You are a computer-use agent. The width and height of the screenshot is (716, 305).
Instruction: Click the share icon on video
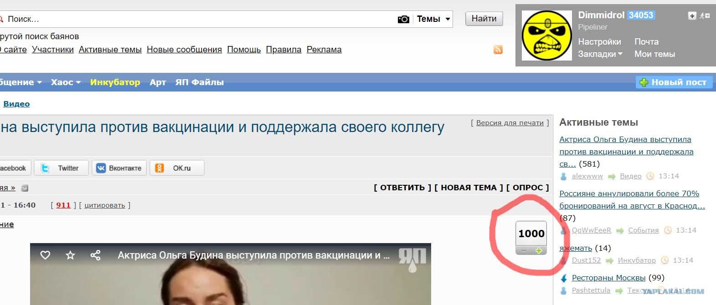[95, 255]
